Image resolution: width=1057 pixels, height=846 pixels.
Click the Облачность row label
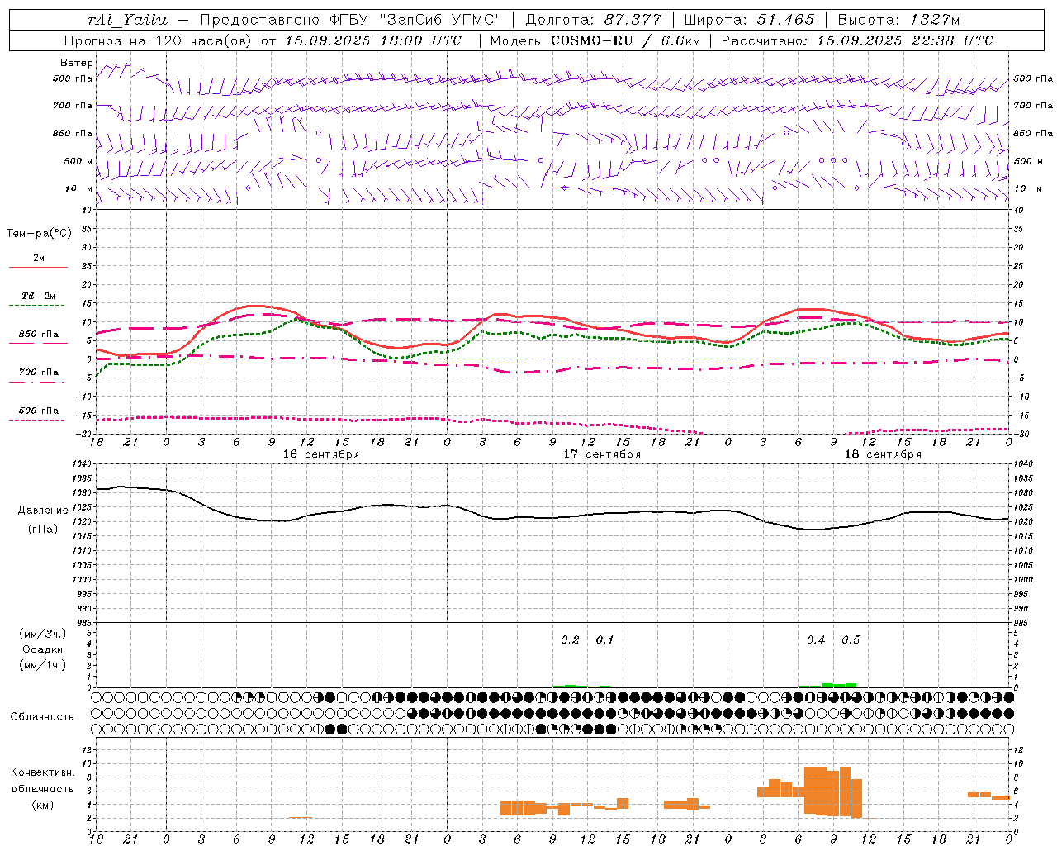tap(42, 717)
